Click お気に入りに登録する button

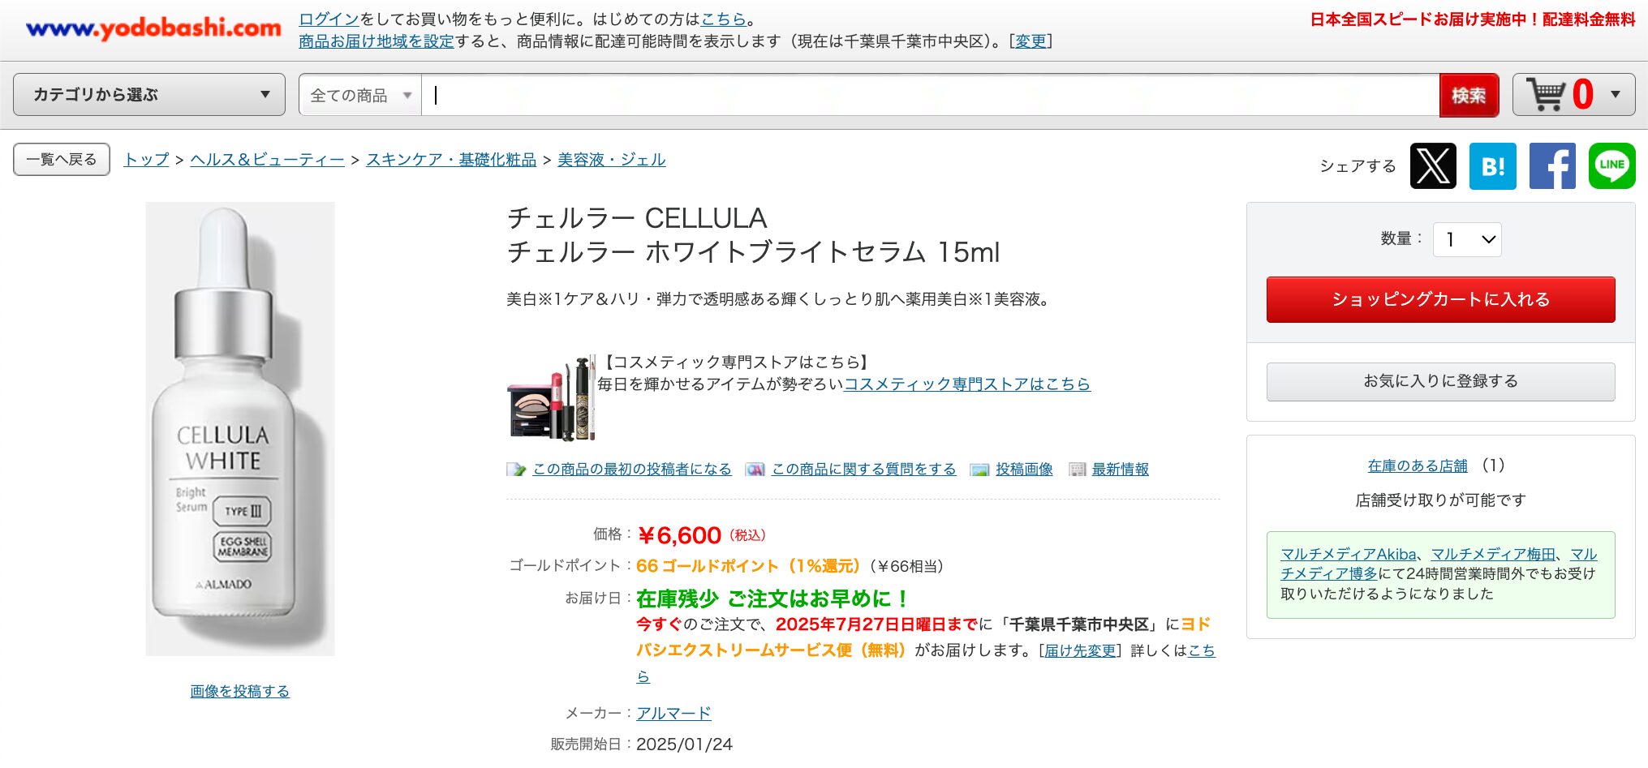tap(1440, 381)
